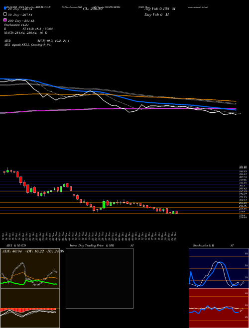Click the 279.27 price axis label
Screen dimensions: 249x328
click(x=243, y=194)
